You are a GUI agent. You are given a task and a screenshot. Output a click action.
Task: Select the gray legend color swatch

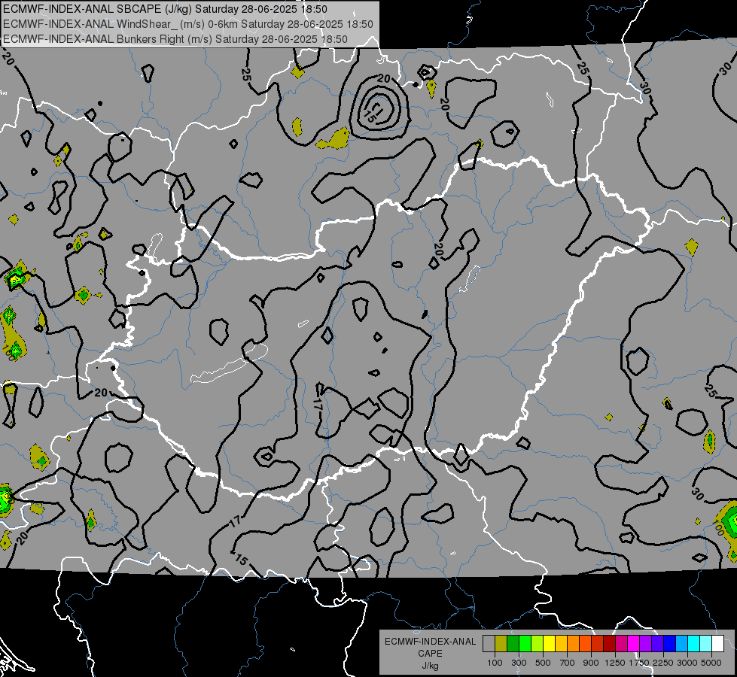489,644
